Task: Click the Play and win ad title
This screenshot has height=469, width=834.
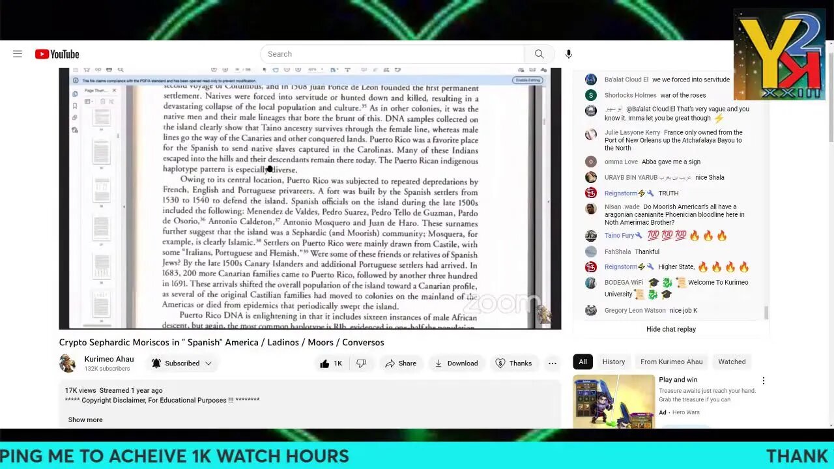Action: tap(678, 380)
